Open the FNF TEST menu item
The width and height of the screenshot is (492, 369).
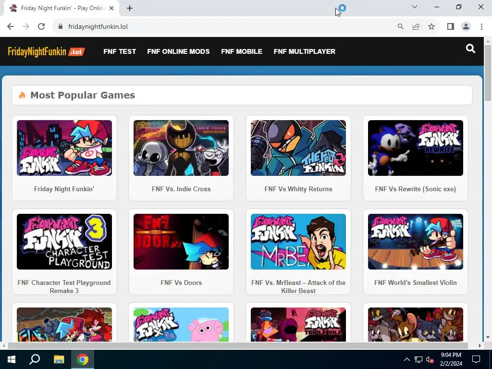[120, 51]
